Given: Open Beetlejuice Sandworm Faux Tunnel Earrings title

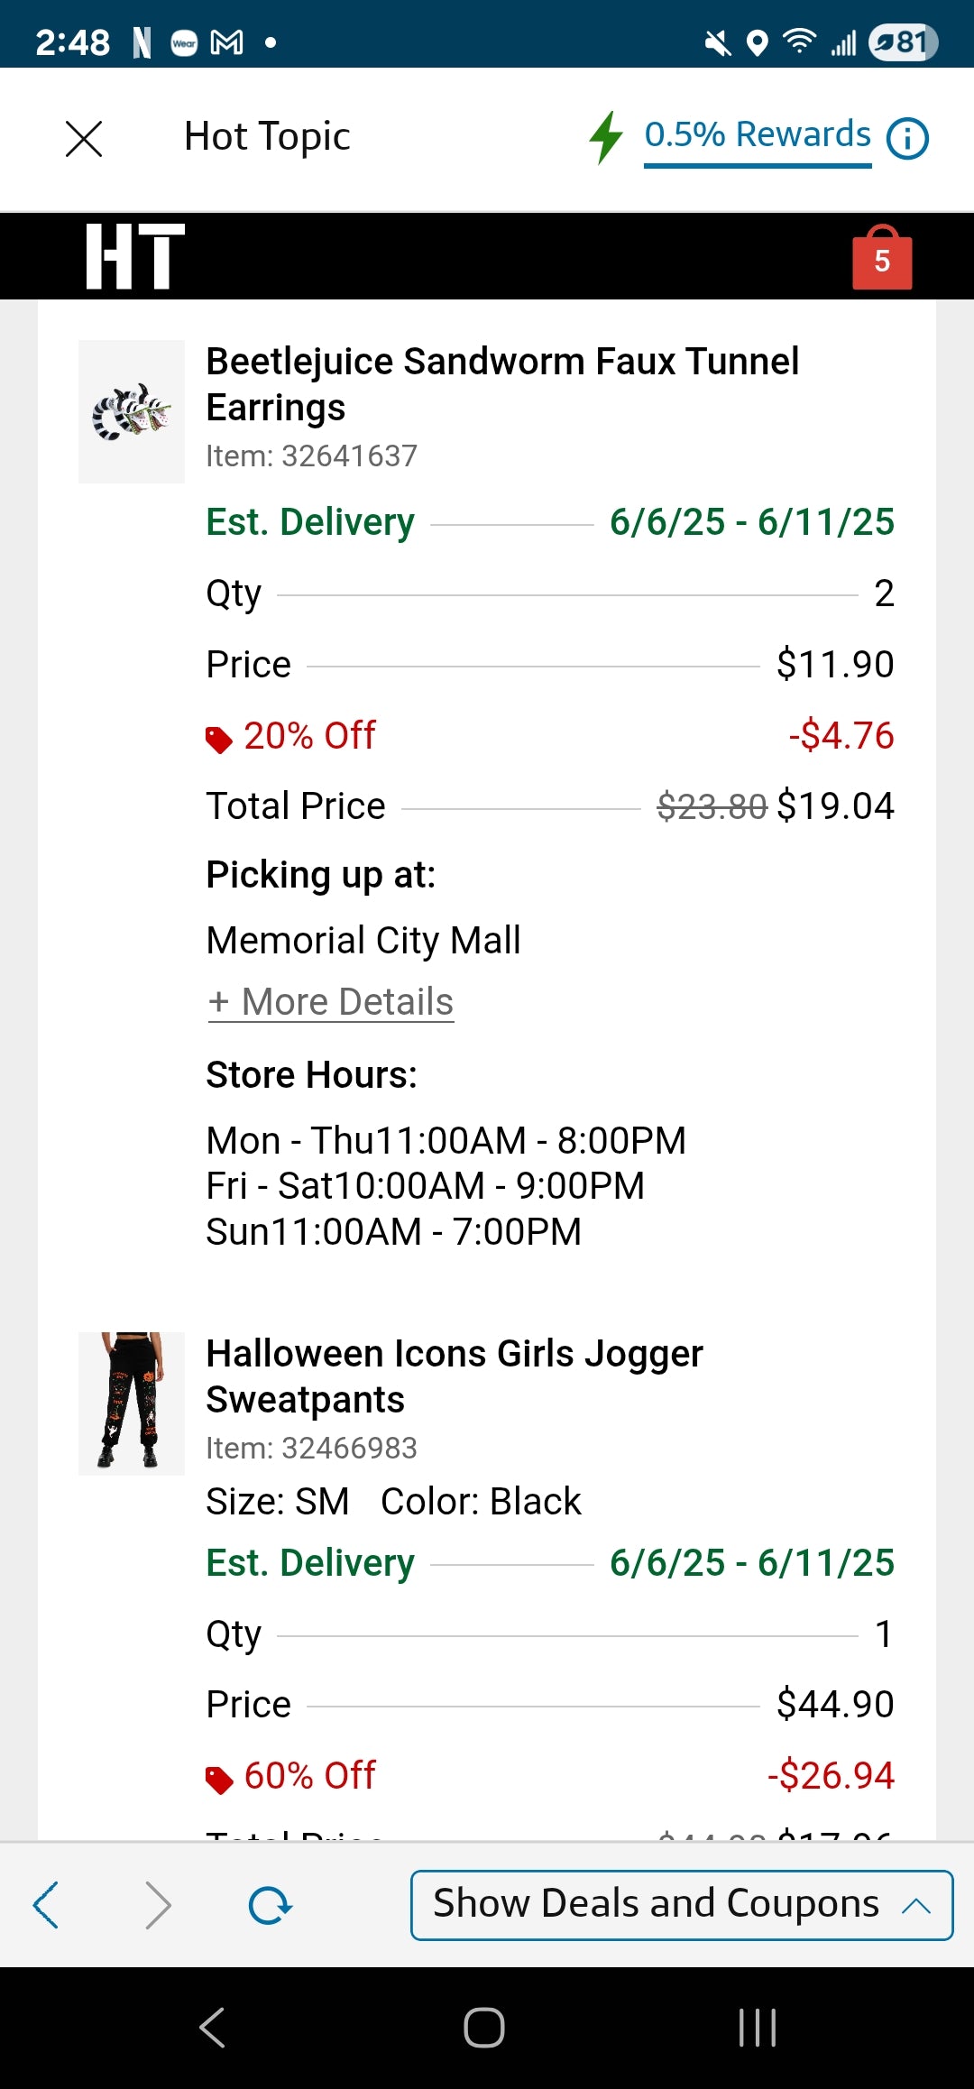Looking at the screenshot, I should [501, 384].
